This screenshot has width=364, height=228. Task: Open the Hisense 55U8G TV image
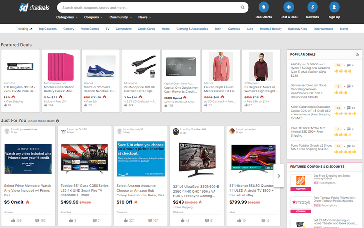click(253, 159)
